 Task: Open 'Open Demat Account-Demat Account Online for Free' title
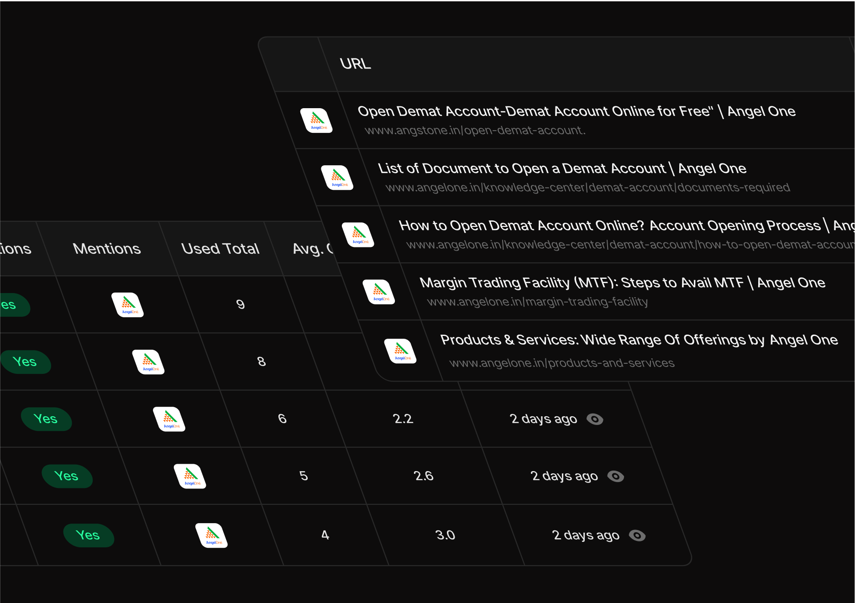pyautogui.click(x=577, y=111)
